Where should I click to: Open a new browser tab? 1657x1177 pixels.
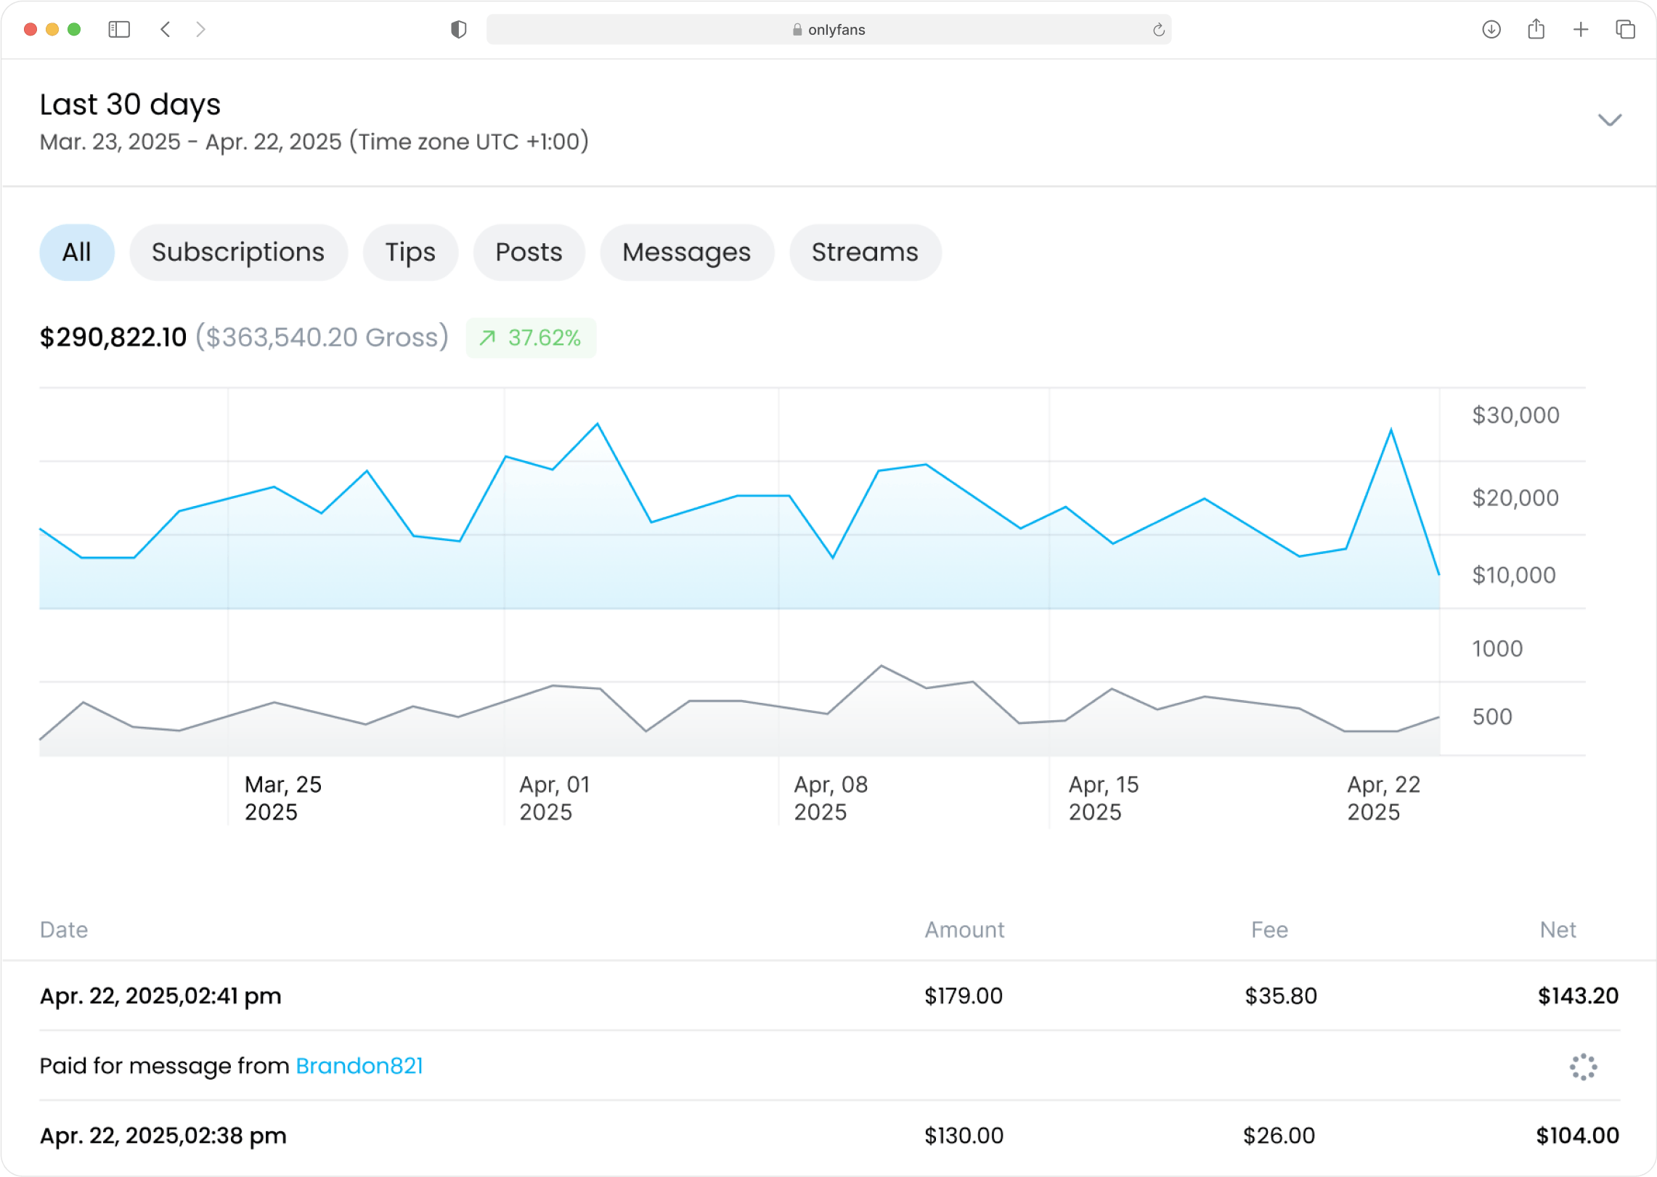1581,30
